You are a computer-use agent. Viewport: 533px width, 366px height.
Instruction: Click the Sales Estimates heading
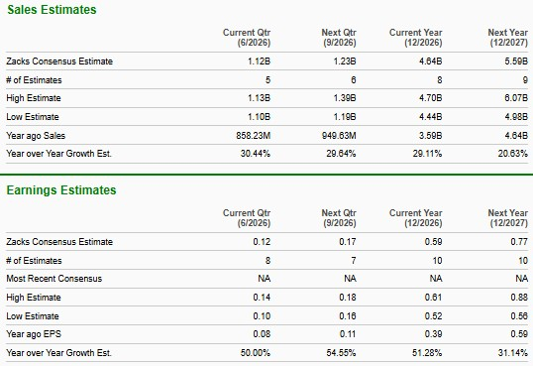tap(52, 10)
